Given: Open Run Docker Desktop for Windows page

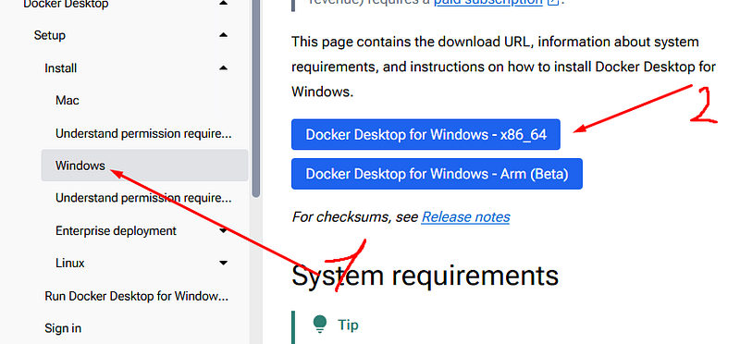Looking at the screenshot, I should point(136,296).
